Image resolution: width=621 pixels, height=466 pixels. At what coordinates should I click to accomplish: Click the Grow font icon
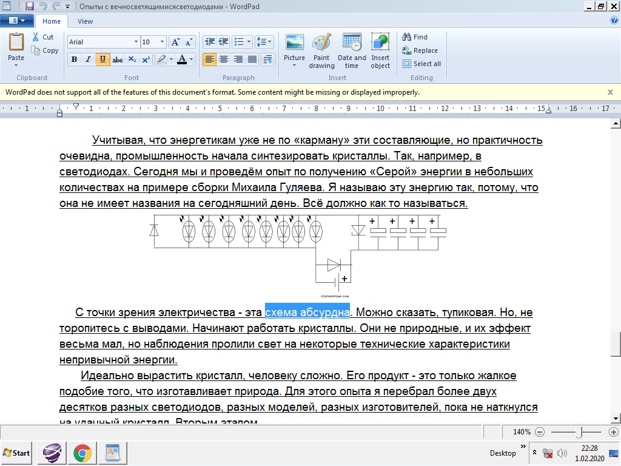point(175,42)
